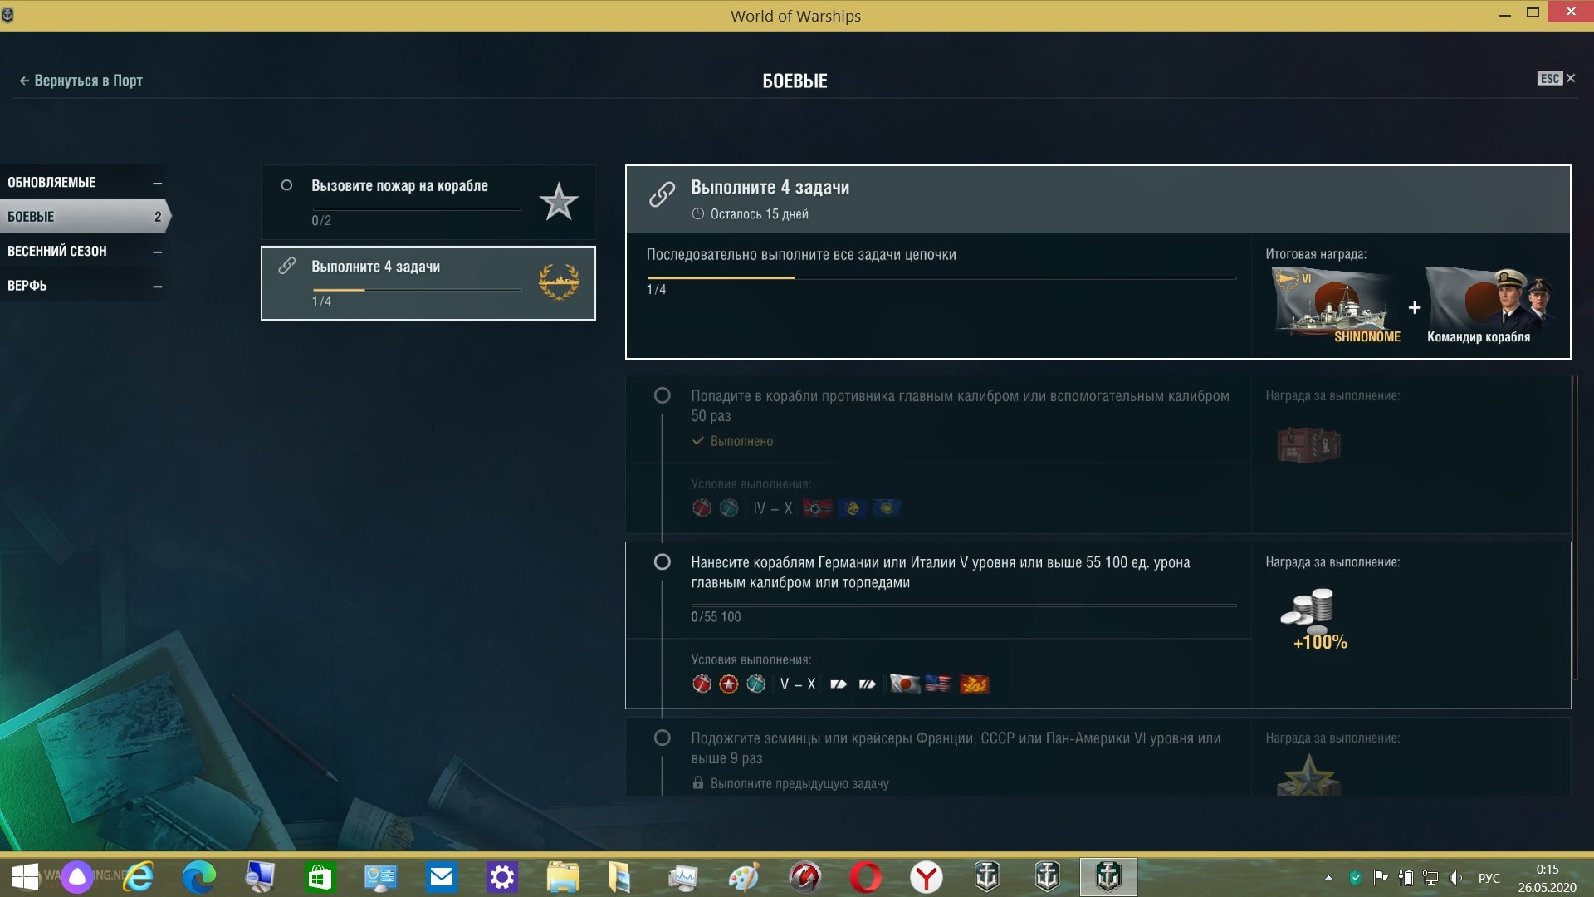Show hidden tray icons arrow

pos(1328,878)
